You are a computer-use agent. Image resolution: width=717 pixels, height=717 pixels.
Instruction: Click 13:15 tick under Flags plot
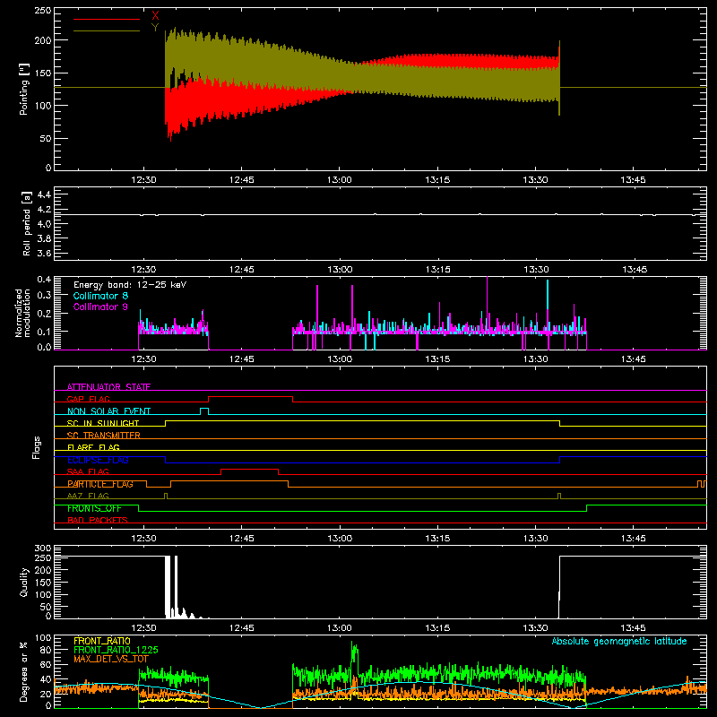[x=437, y=539]
